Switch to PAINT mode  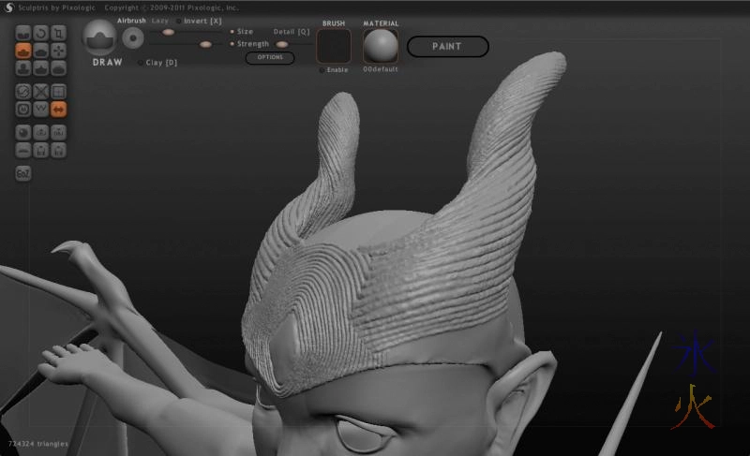(x=447, y=46)
